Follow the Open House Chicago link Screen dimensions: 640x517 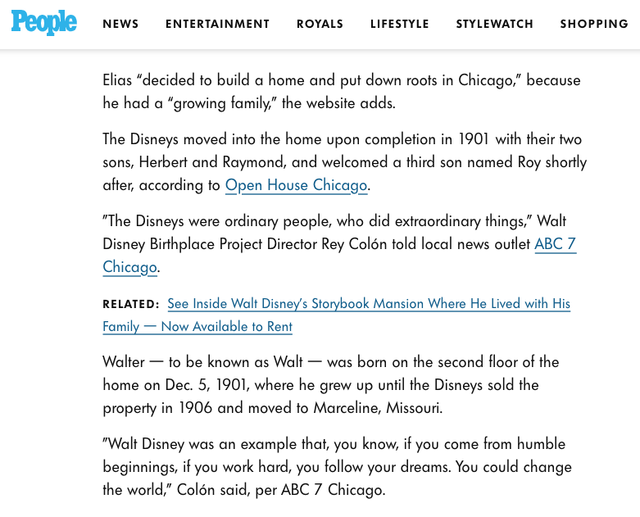tap(297, 185)
